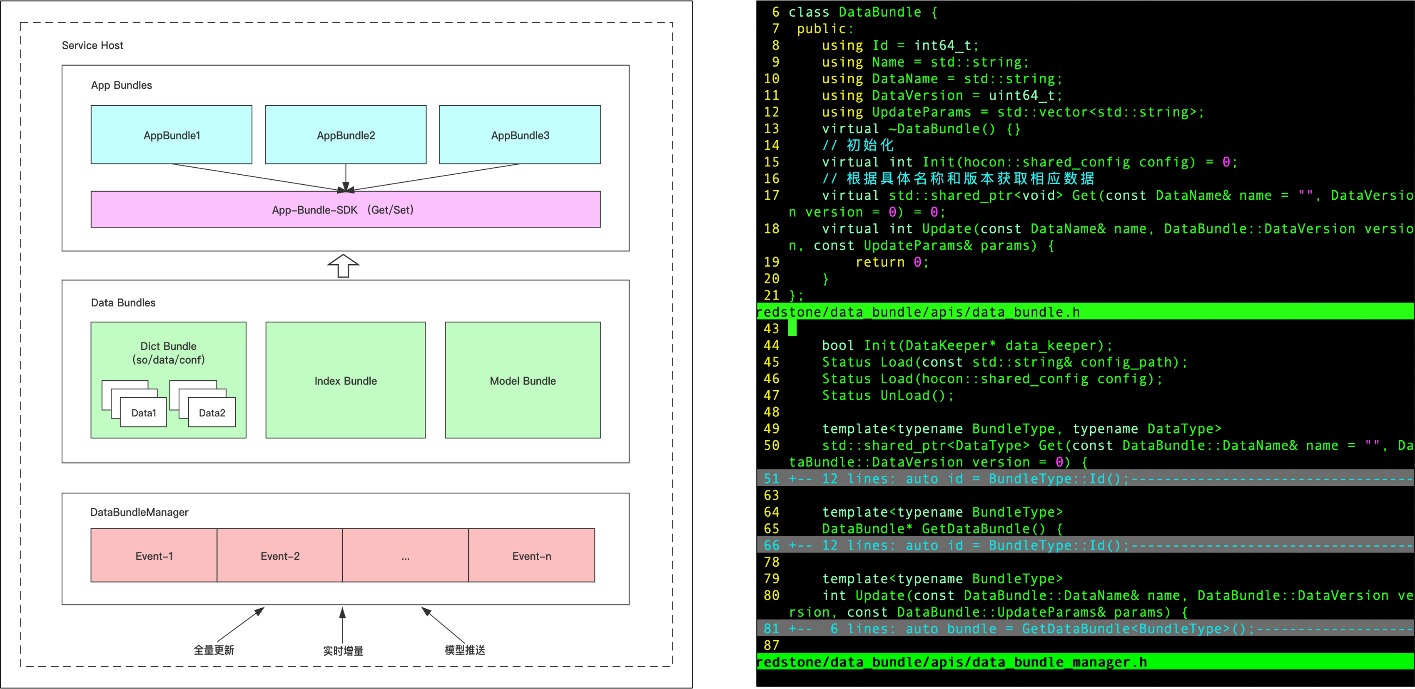The height and width of the screenshot is (689, 1415).
Task: Click the 全量更新 label
Action: click(214, 650)
